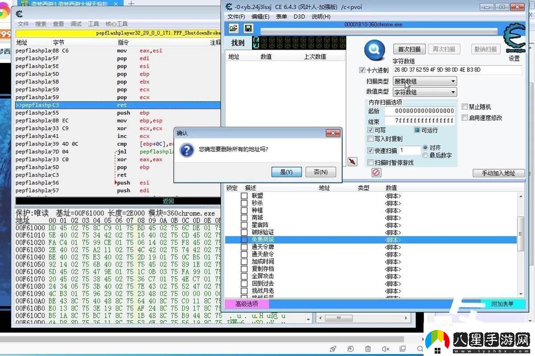Image resolution: width=535 pixels, height=356 pixels.
Task: Enable the 写入时复制 checkbox
Action: tap(370, 139)
